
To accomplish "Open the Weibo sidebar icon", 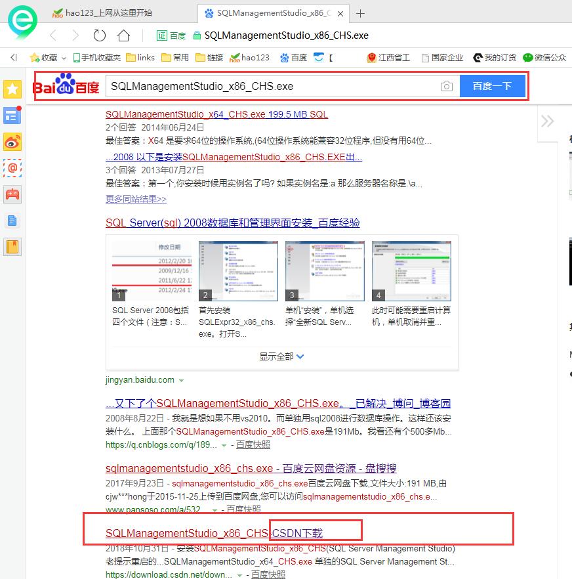I will 12,142.
